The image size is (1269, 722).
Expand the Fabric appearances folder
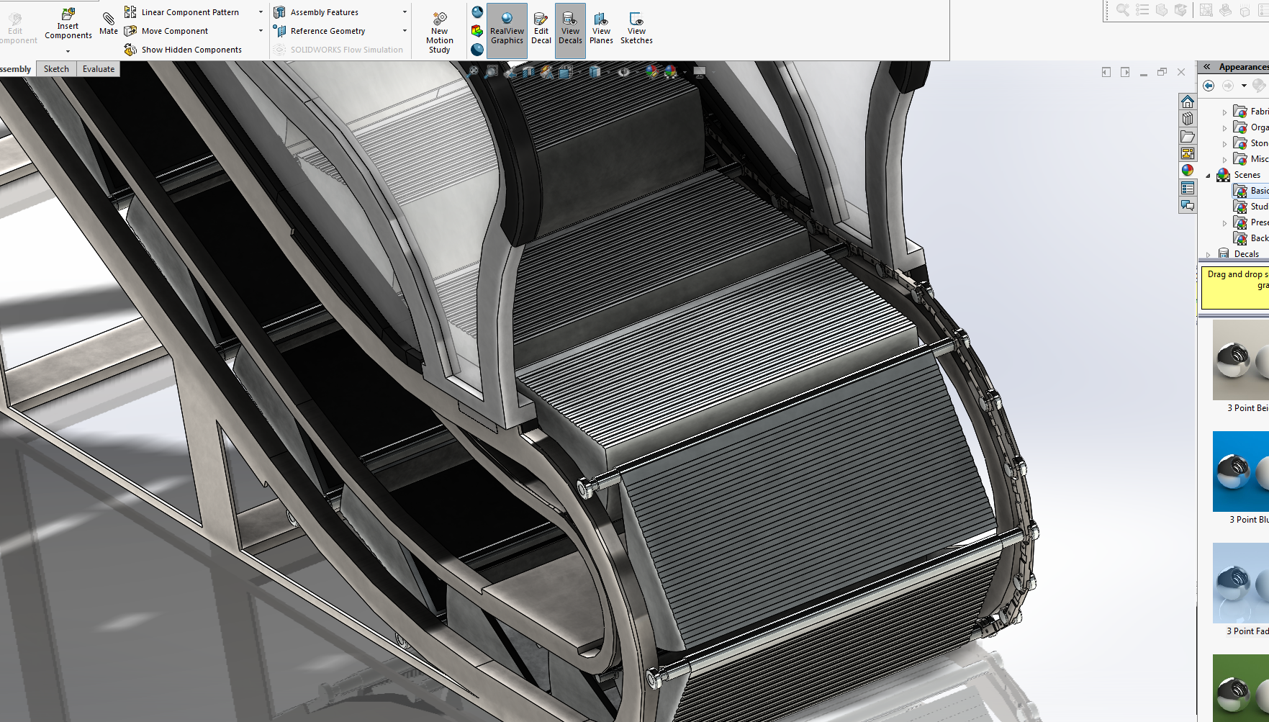pos(1224,112)
